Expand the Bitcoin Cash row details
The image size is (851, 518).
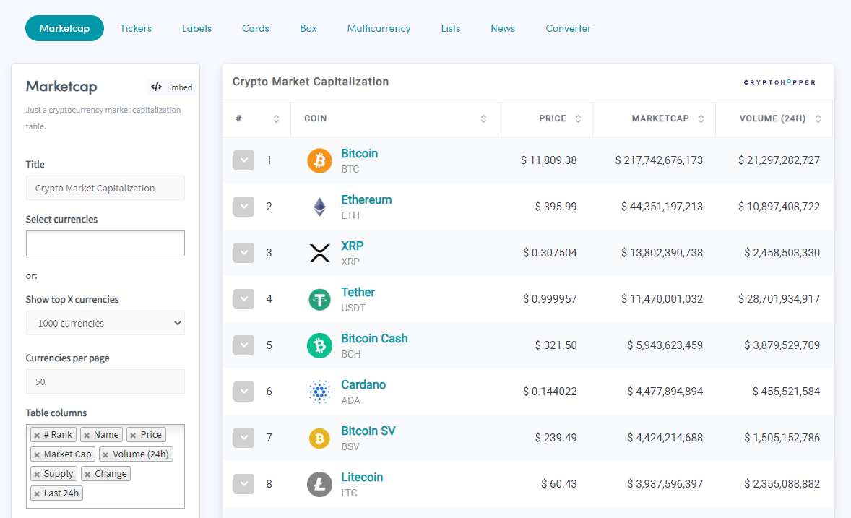click(243, 345)
